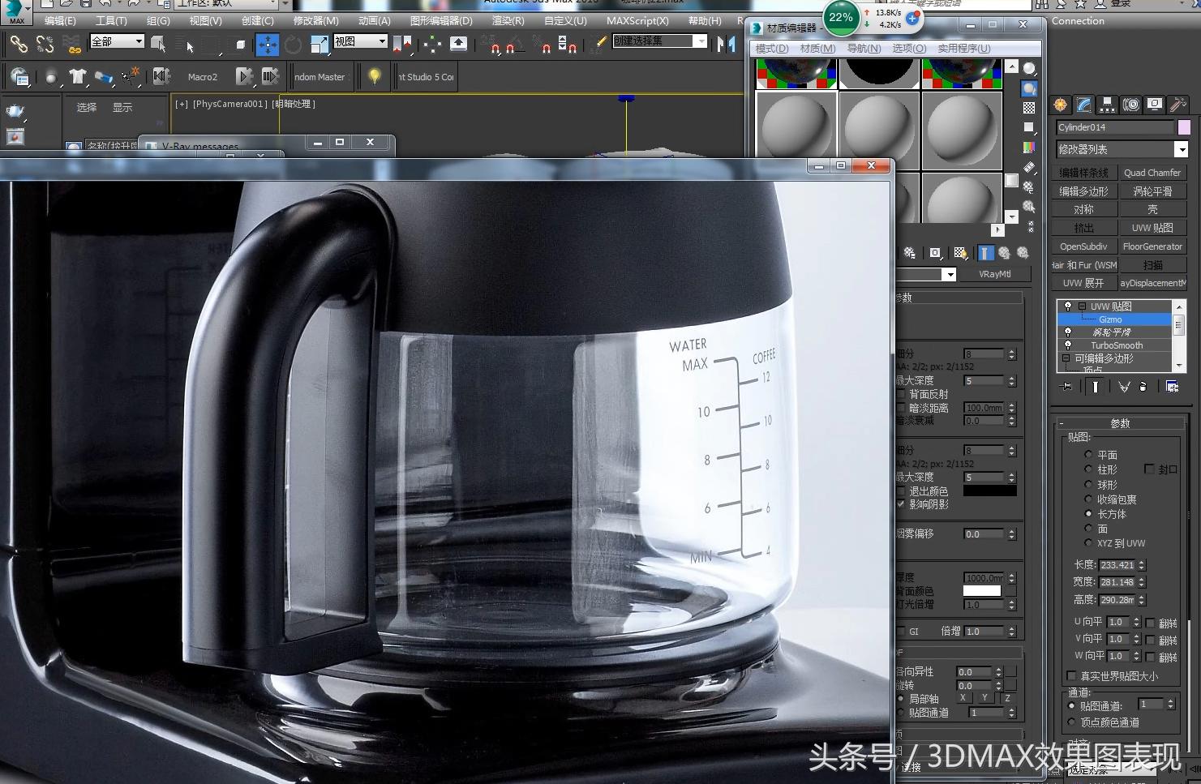Open the 视图 reference coordinate dropdown

tap(360, 41)
